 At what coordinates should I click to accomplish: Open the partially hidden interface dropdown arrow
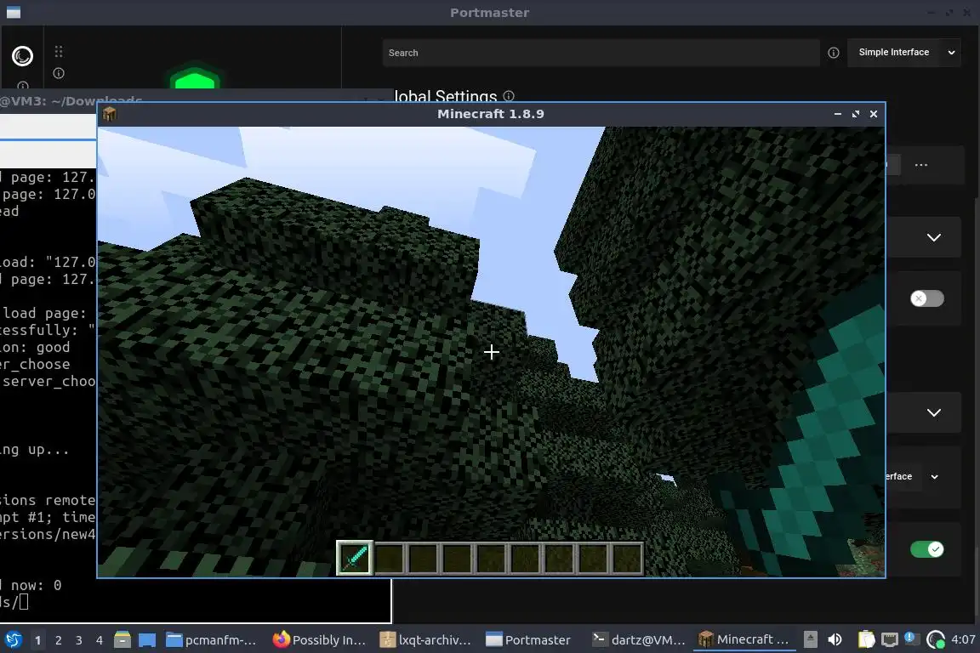pyautogui.click(x=934, y=477)
